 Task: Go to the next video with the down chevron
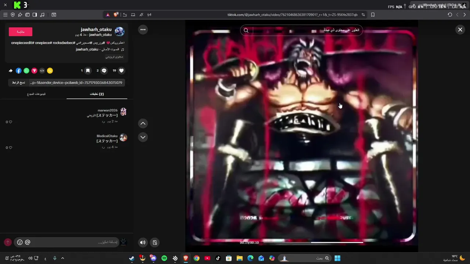(x=143, y=137)
